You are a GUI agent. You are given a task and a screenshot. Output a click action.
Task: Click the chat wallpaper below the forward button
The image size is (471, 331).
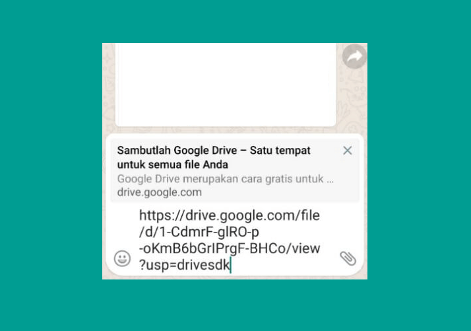point(352,99)
